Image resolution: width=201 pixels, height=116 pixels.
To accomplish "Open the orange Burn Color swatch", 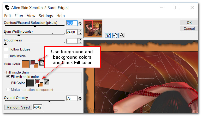I will pos(26,64).
